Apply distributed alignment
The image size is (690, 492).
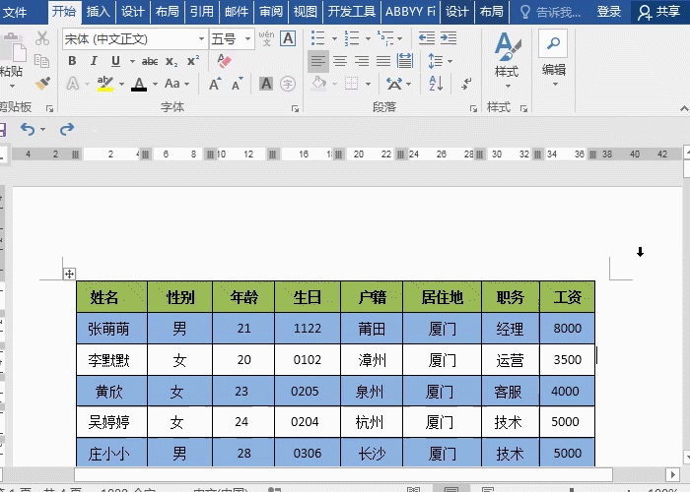405,61
